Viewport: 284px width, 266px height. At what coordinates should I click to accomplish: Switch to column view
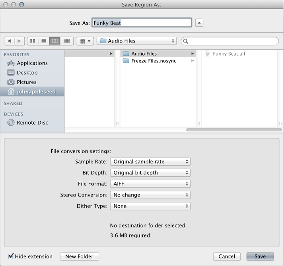[55, 41]
